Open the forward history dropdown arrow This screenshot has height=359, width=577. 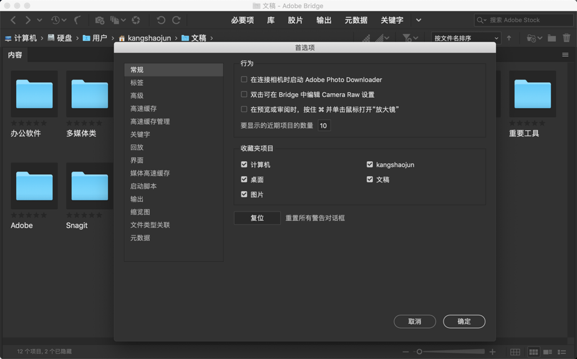(x=39, y=20)
